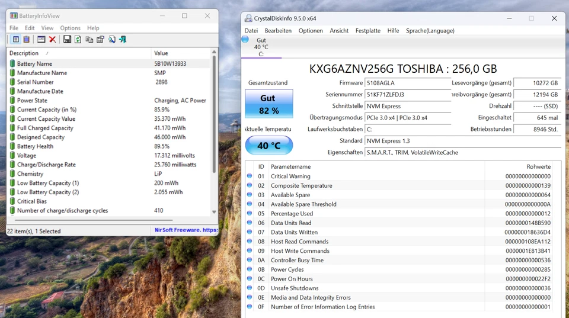Screen dimensions: 569x318
Task: Click the BatteryInfoView horizontal scrollbar
Action: pos(93,220)
